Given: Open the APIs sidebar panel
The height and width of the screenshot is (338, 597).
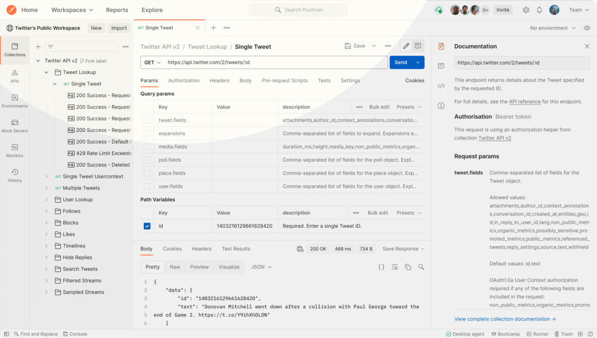Looking at the screenshot, I should click(15, 74).
